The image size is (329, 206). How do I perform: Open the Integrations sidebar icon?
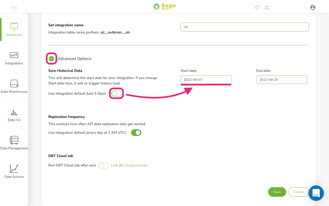14,55
